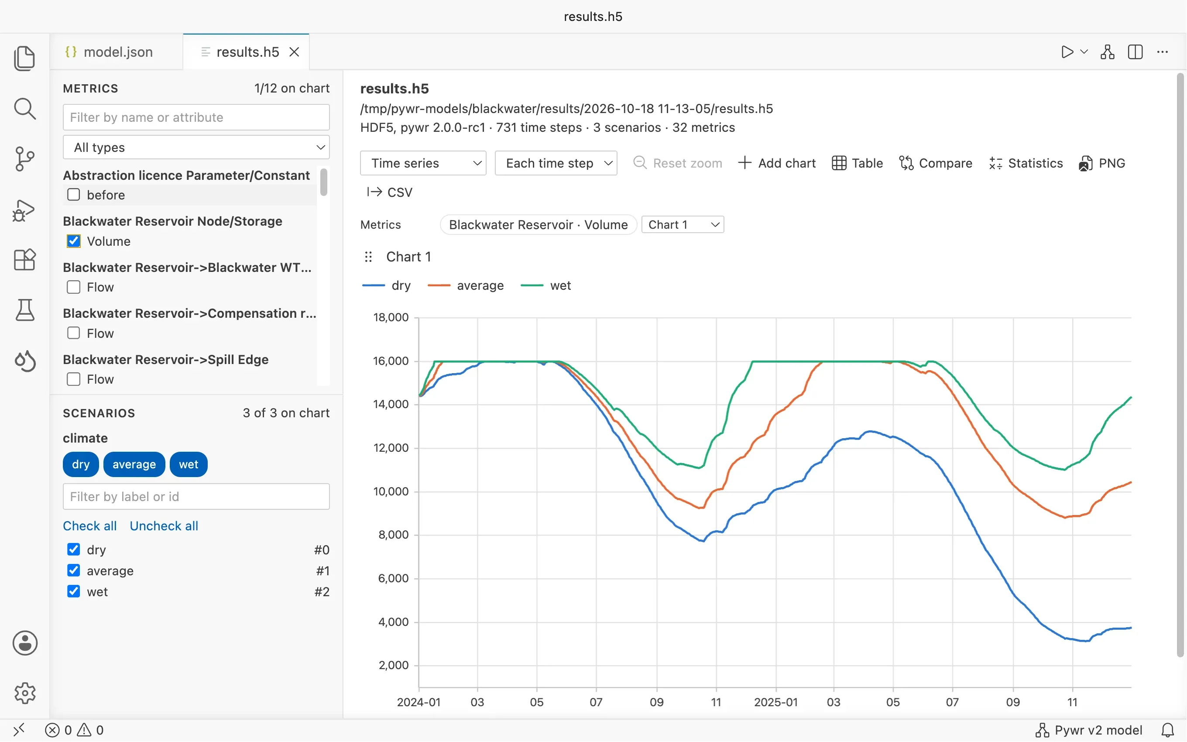Click the notifications bell in status bar
Image resolution: width=1187 pixels, height=742 pixels.
[1167, 730]
